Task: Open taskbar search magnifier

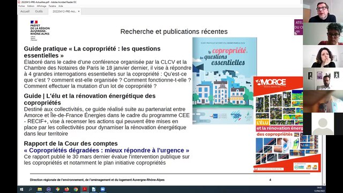Action: pos(31,189)
